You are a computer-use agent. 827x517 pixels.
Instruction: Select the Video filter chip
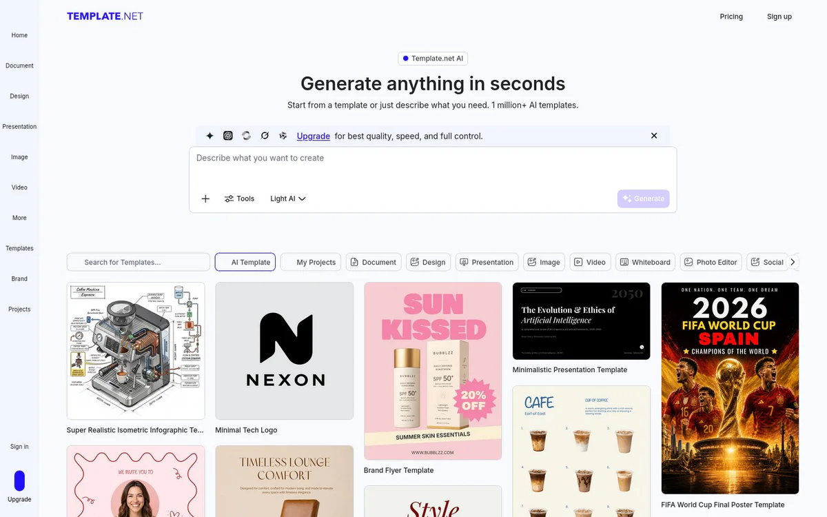(590, 262)
